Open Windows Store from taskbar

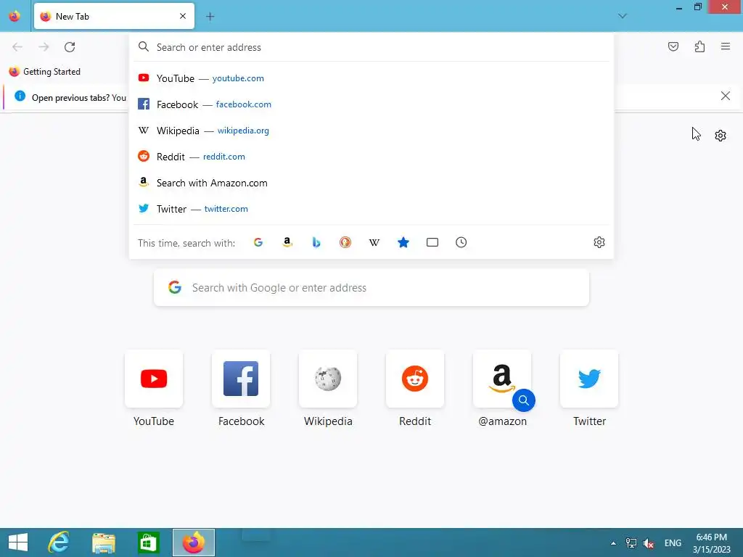[148, 542]
